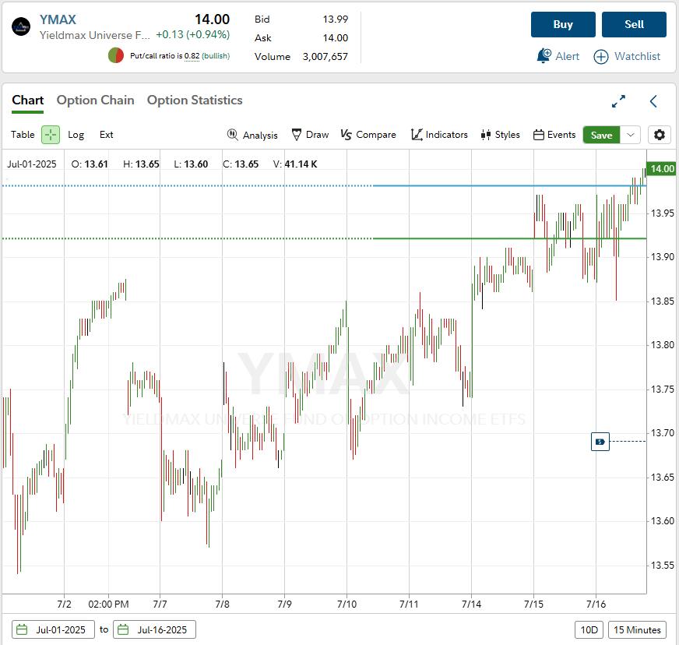
Task: Open the start date calendar icon
Action: pyautogui.click(x=22, y=629)
